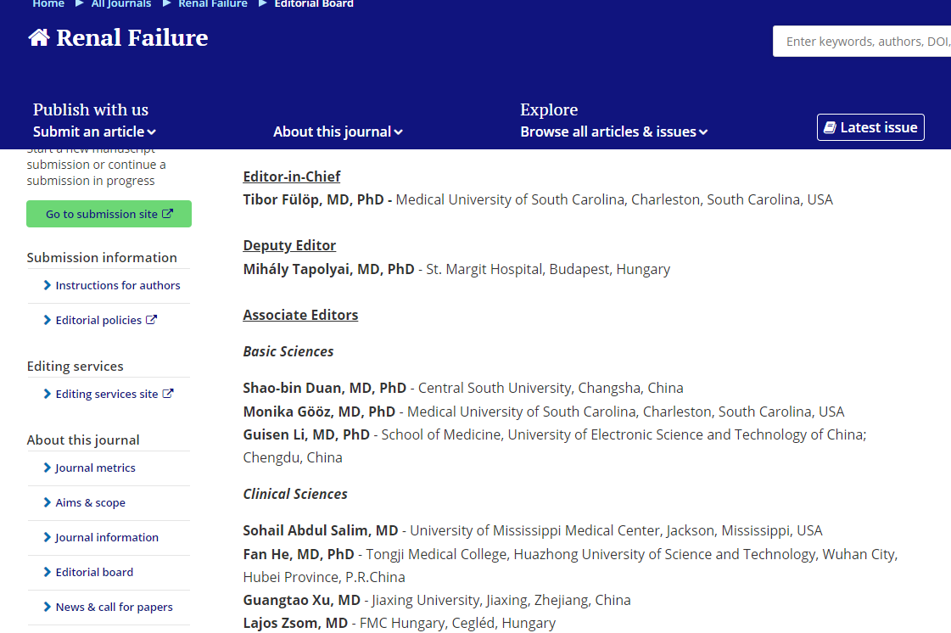The width and height of the screenshot is (951, 633).
Task: Select Renal Failure in the breadcrumb trail
Action: click(213, 4)
